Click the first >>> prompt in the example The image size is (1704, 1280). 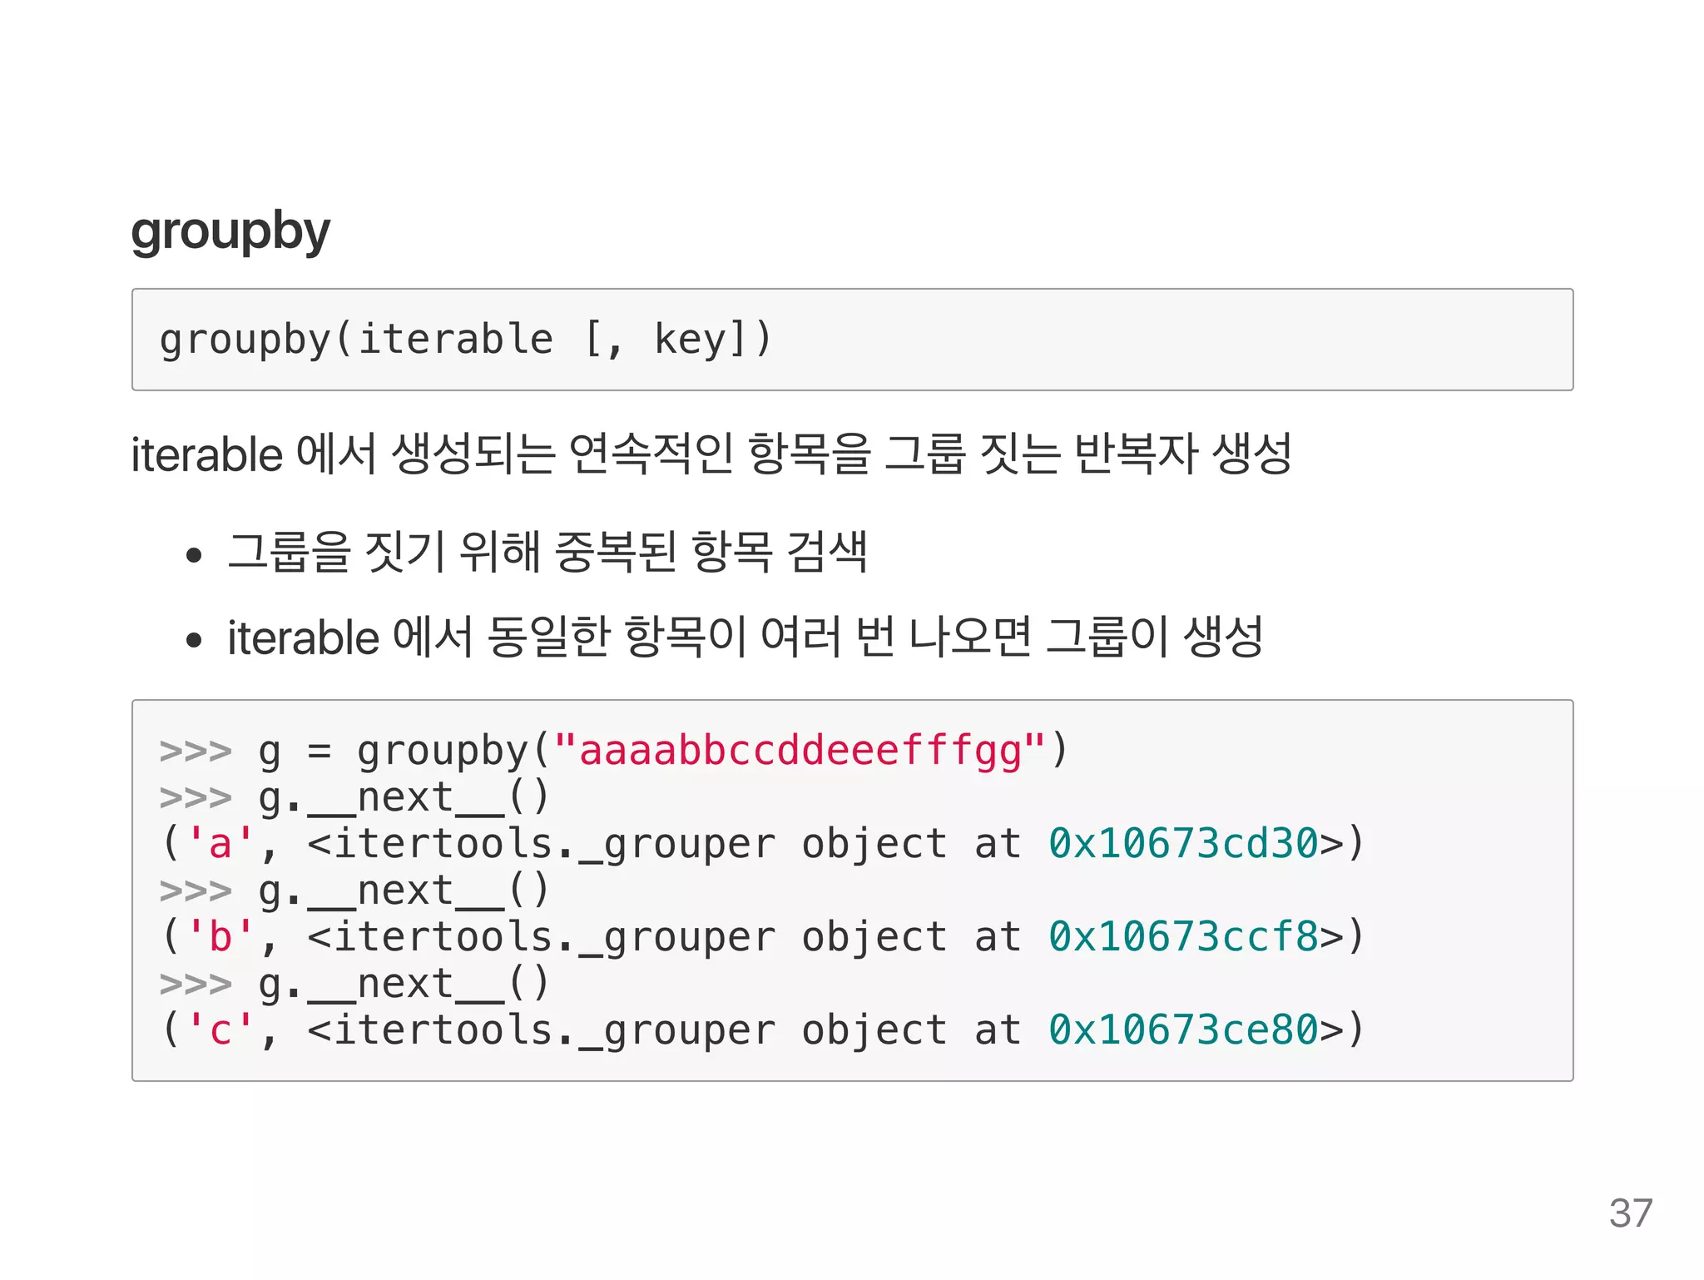click(196, 752)
